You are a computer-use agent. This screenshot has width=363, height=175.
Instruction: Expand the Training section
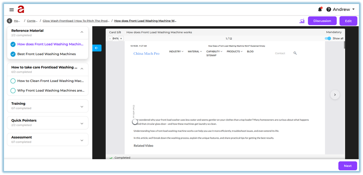[82, 106]
